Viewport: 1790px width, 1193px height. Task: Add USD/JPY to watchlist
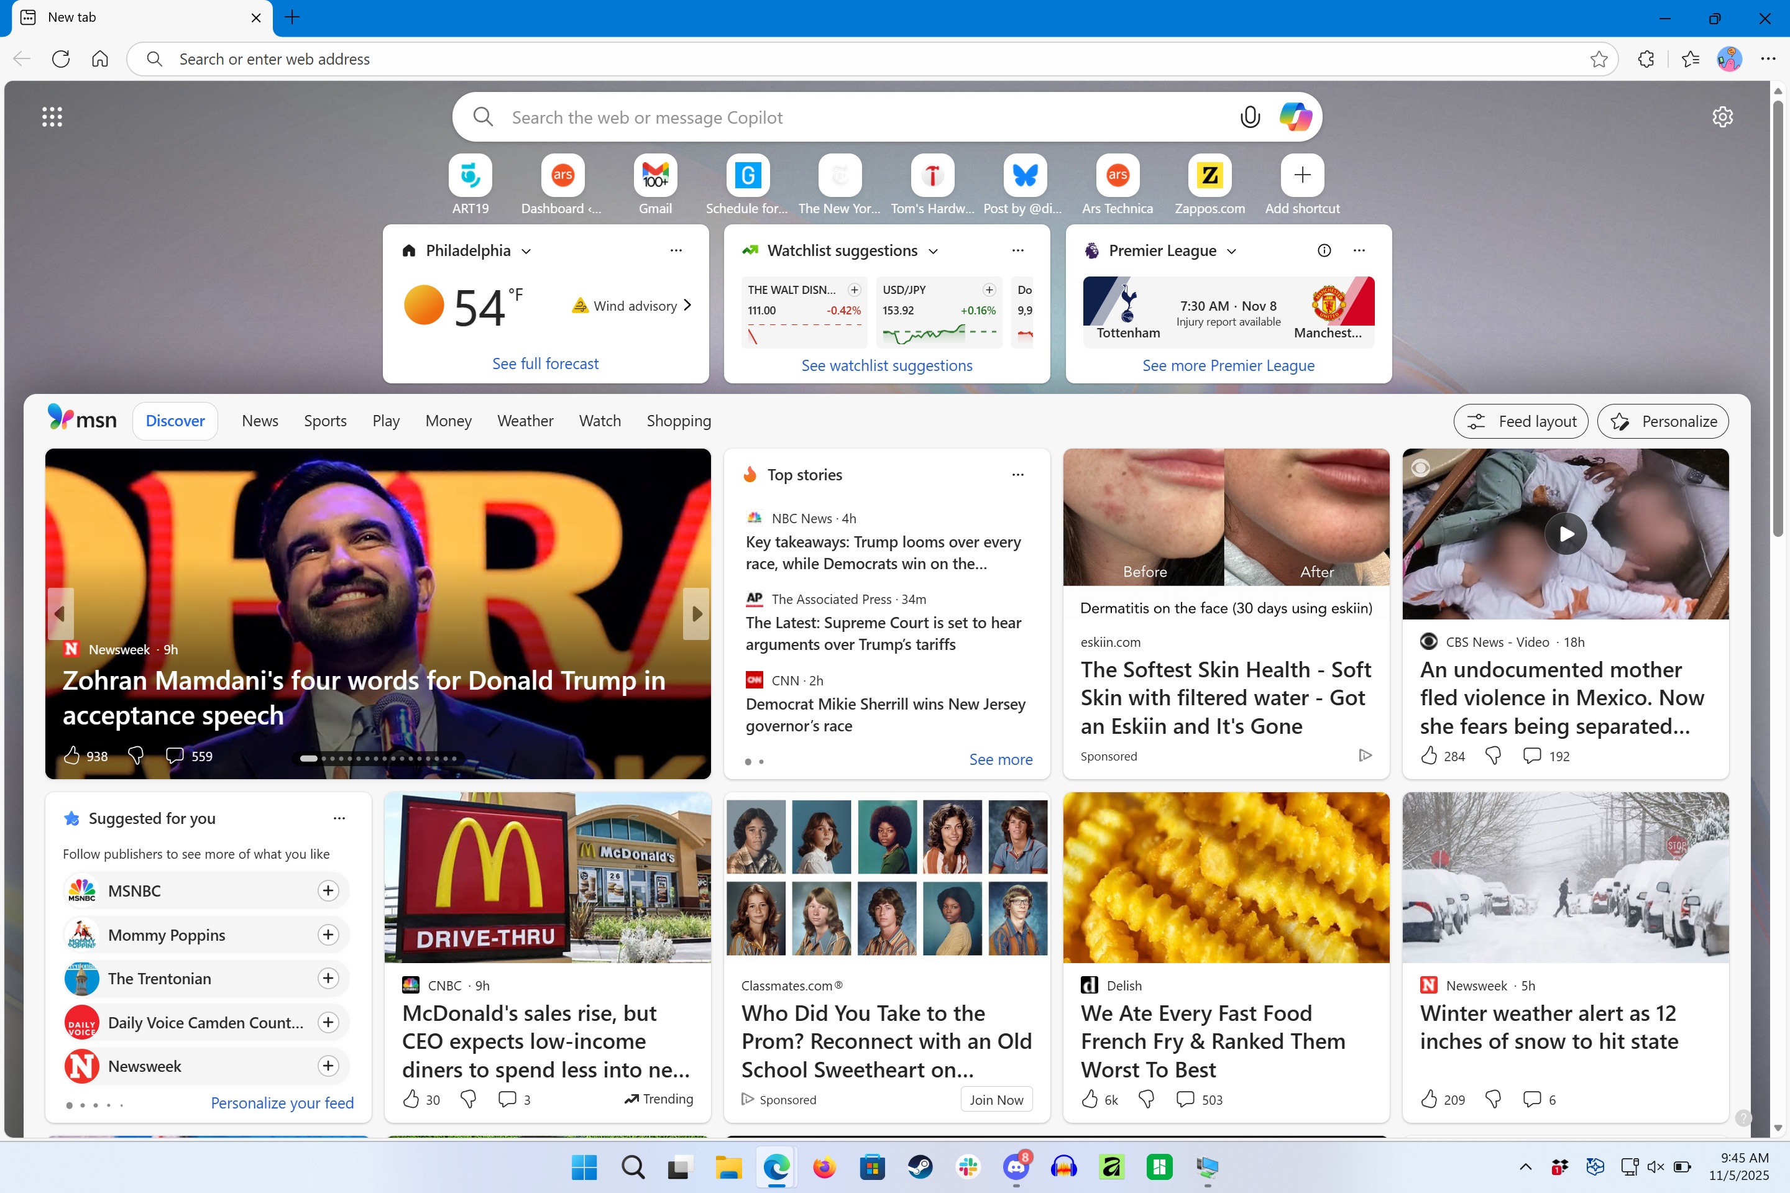click(989, 290)
